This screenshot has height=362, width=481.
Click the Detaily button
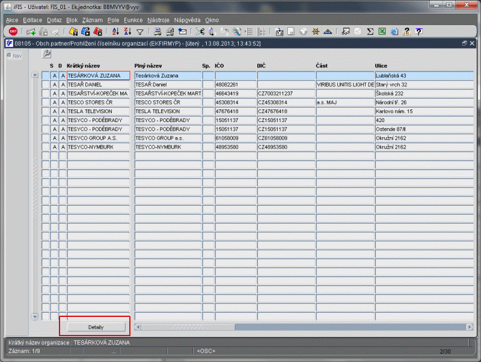click(96, 327)
